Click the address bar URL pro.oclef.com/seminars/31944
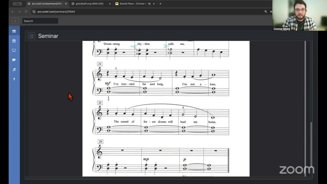 [56, 11]
